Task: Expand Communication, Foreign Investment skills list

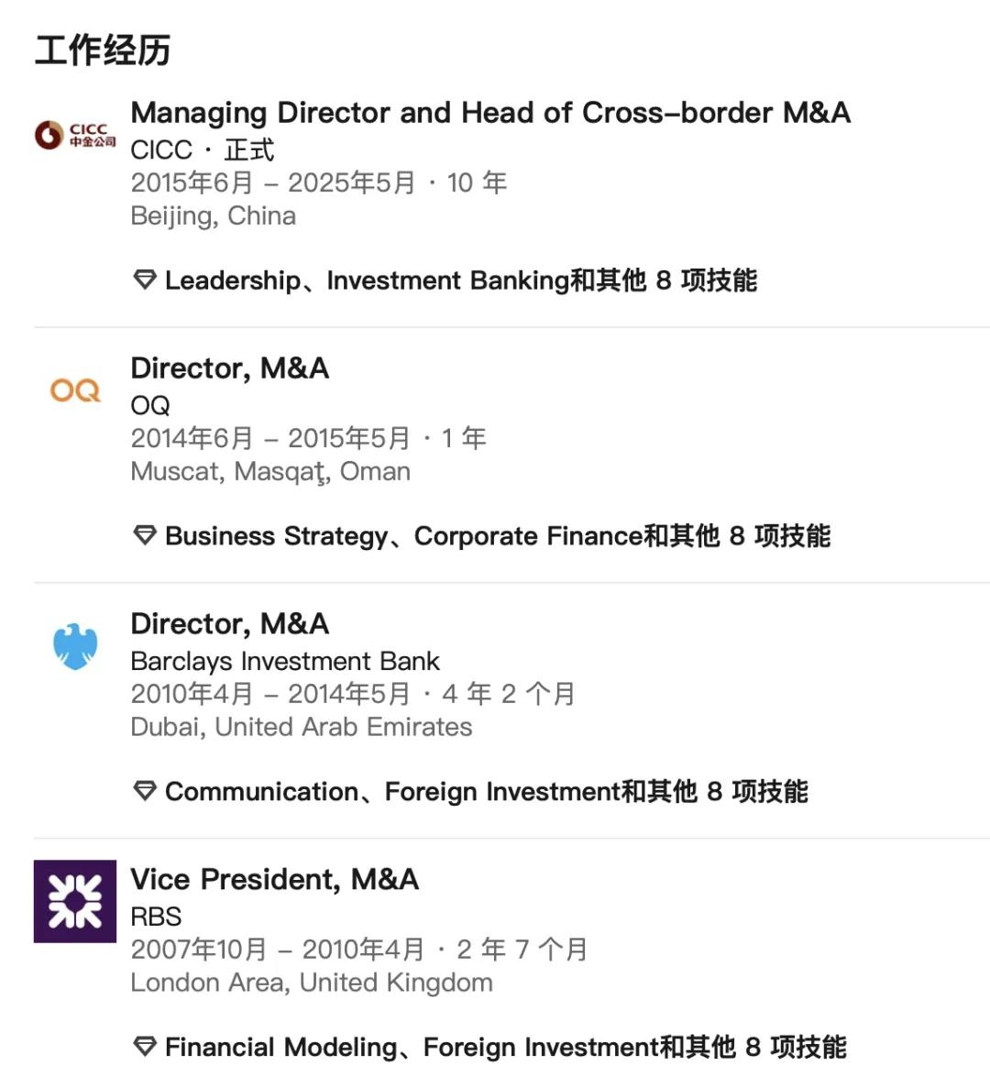Action: pyautogui.click(x=486, y=792)
